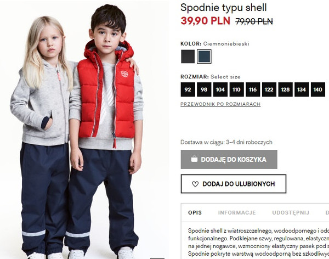Choose size 98
The height and width of the screenshot is (259, 329).
click(204, 89)
